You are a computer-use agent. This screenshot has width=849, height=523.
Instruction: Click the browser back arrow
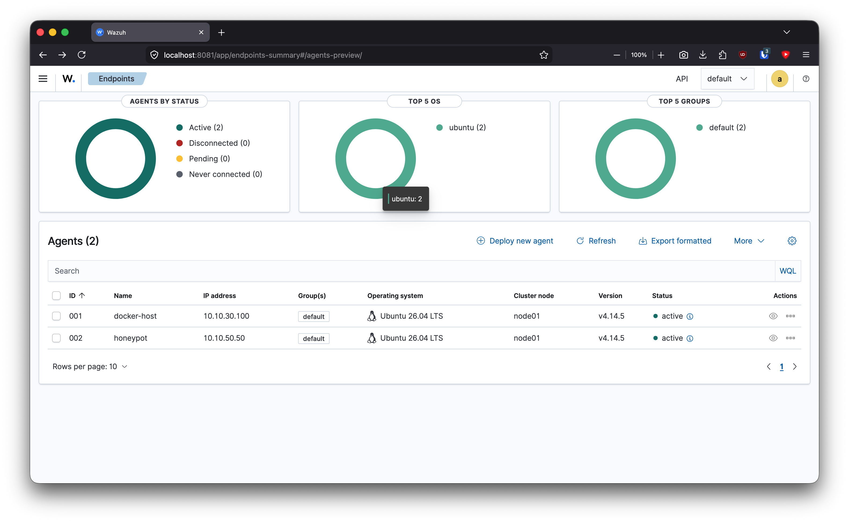[43, 55]
